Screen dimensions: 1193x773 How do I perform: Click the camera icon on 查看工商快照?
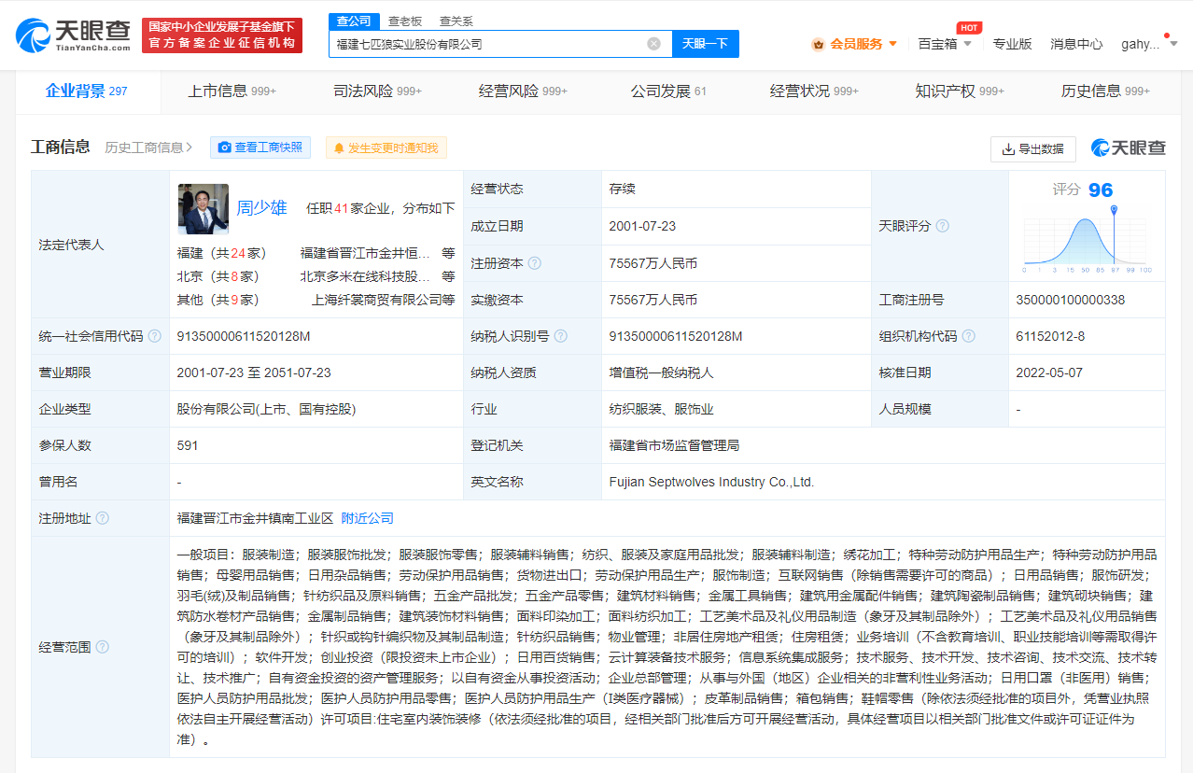224,148
